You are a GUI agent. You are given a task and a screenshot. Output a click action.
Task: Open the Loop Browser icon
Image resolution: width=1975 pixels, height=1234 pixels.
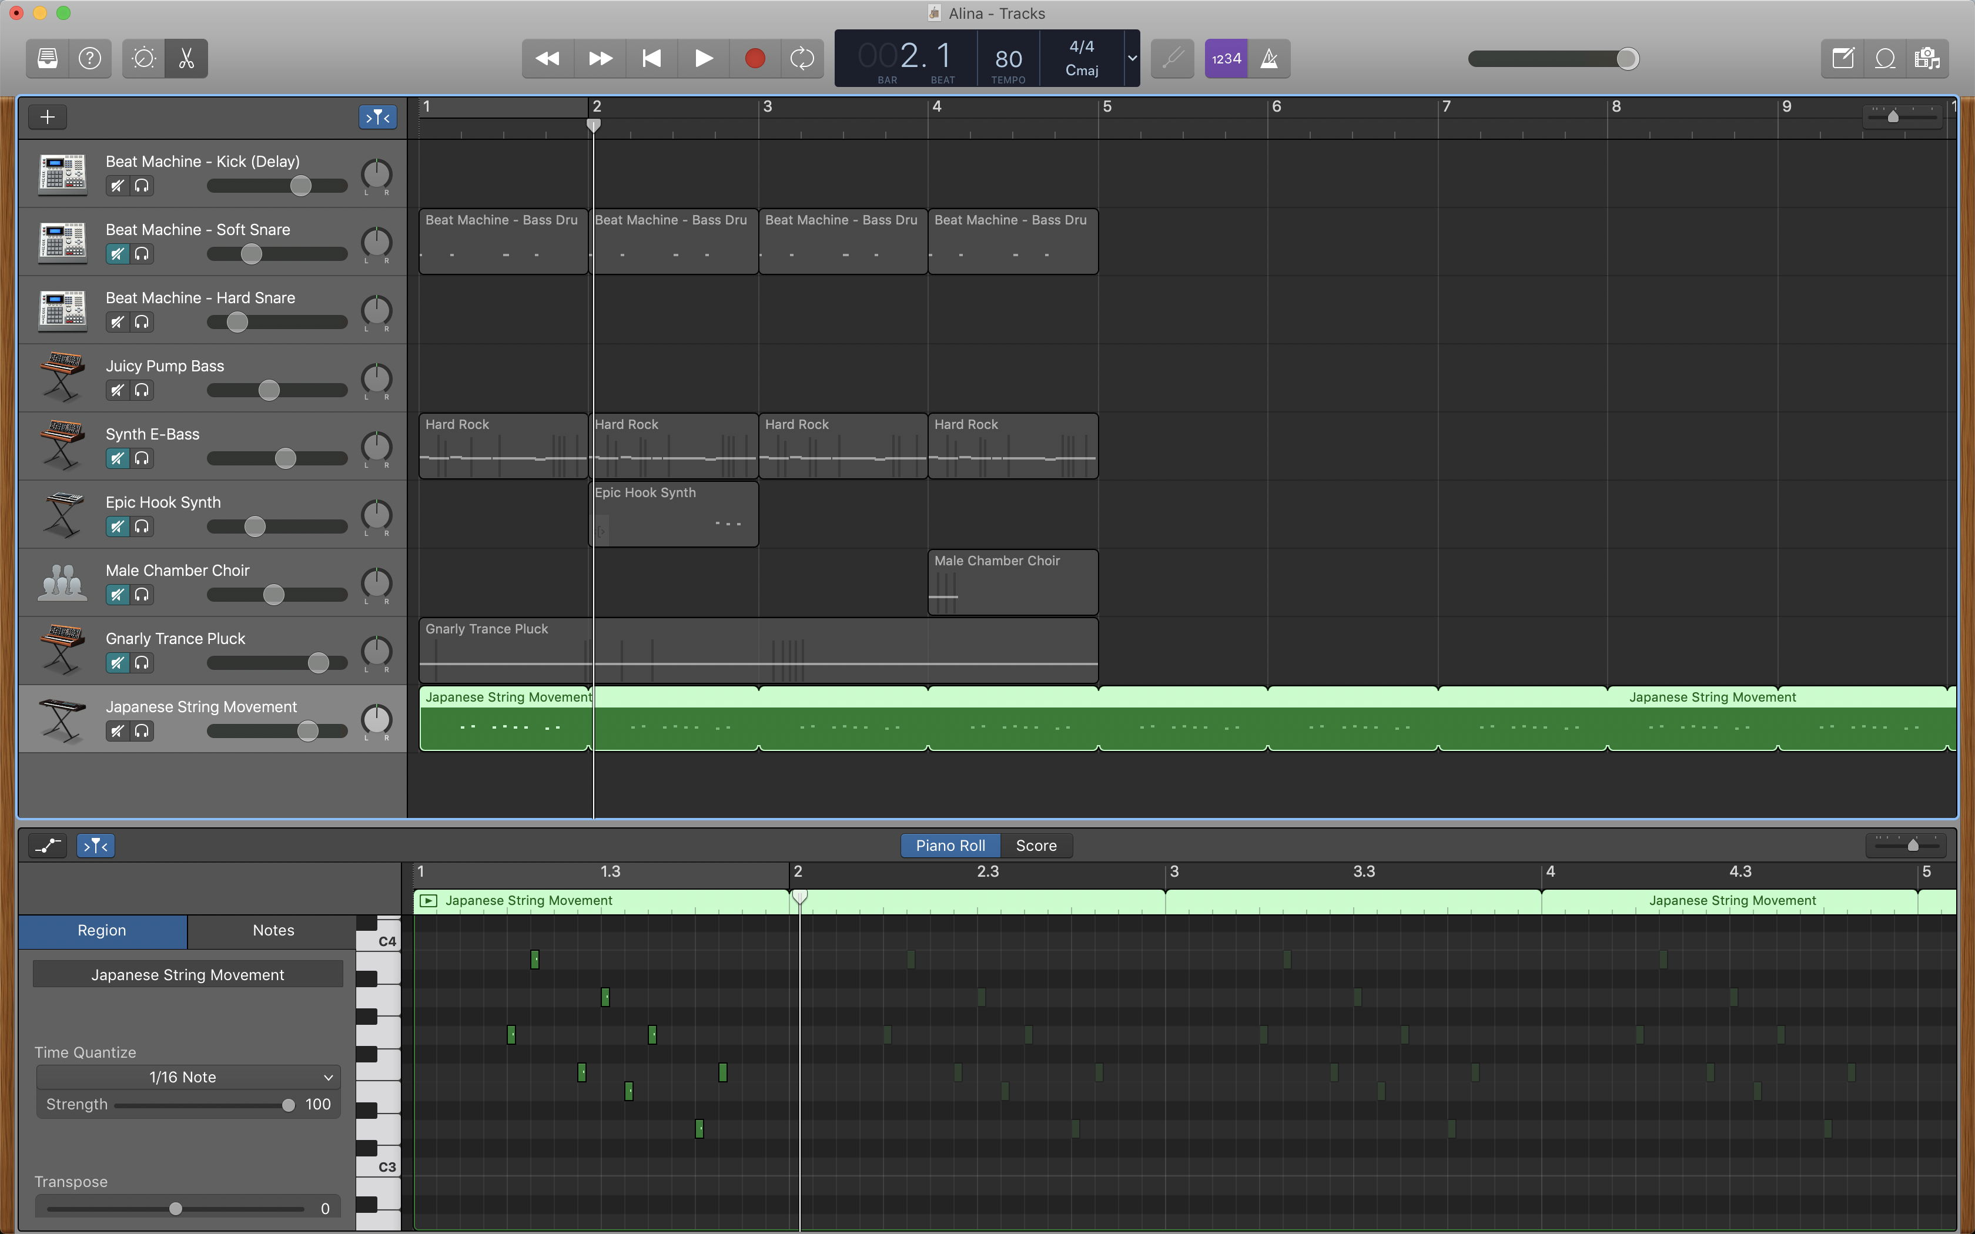[x=1885, y=58]
